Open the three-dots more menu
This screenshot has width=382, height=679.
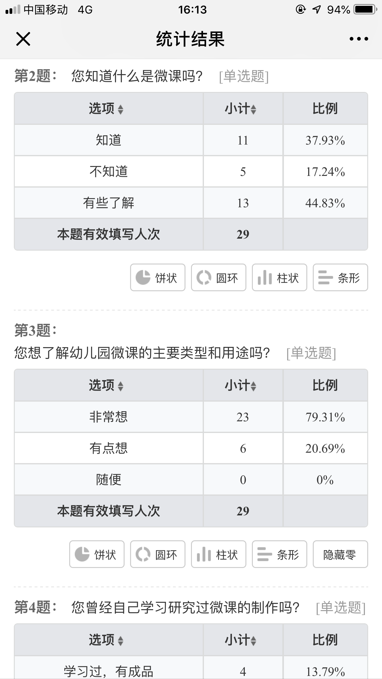tap(359, 39)
